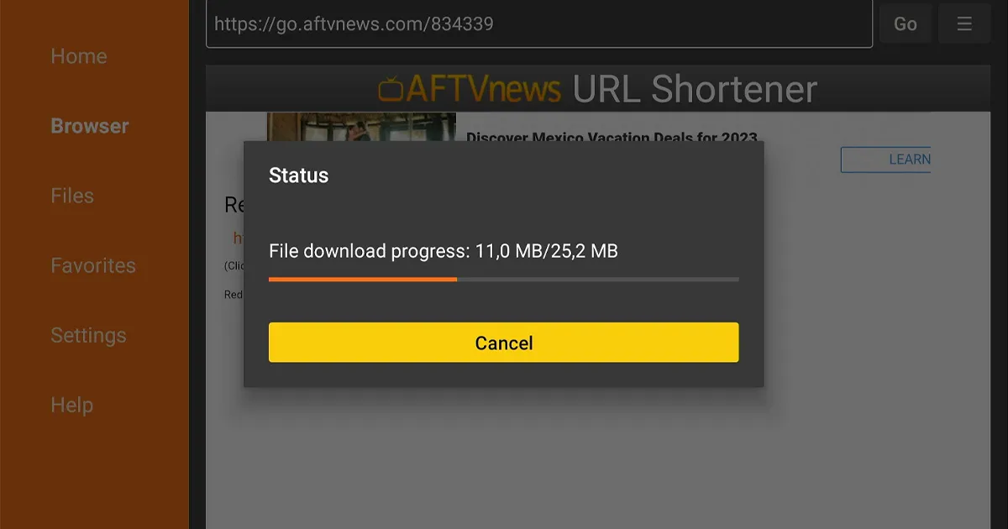The width and height of the screenshot is (1008, 529).
Task: Click the LEARN ad button
Action: click(886, 160)
